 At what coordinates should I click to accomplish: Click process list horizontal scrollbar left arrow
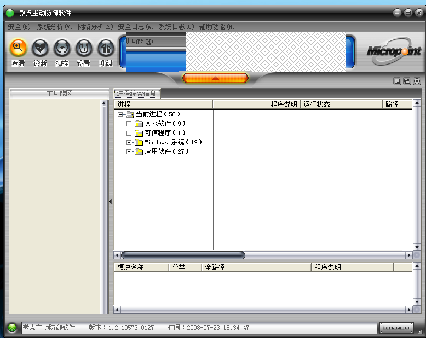click(x=117, y=255)
